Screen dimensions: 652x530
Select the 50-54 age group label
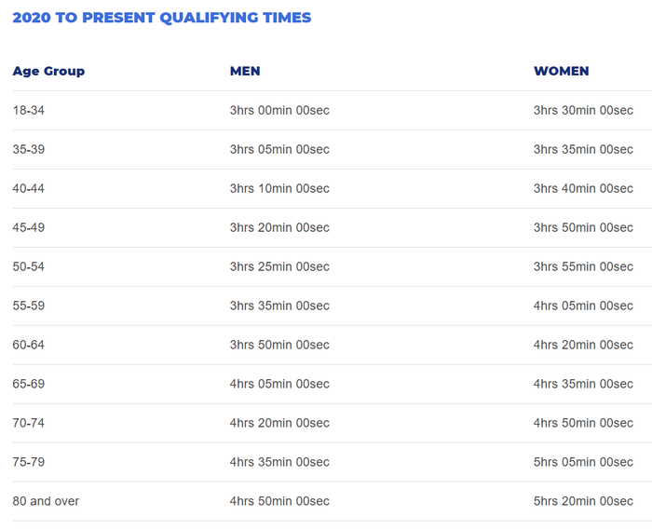click(27, 266)
